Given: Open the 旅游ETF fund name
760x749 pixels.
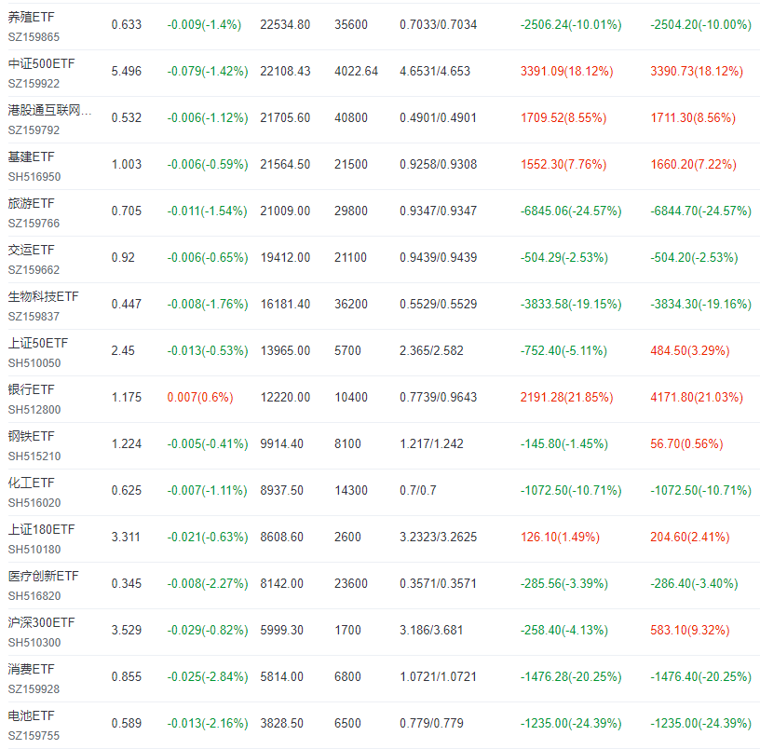Looking at the screenshot, I should [x=31, y=203].
